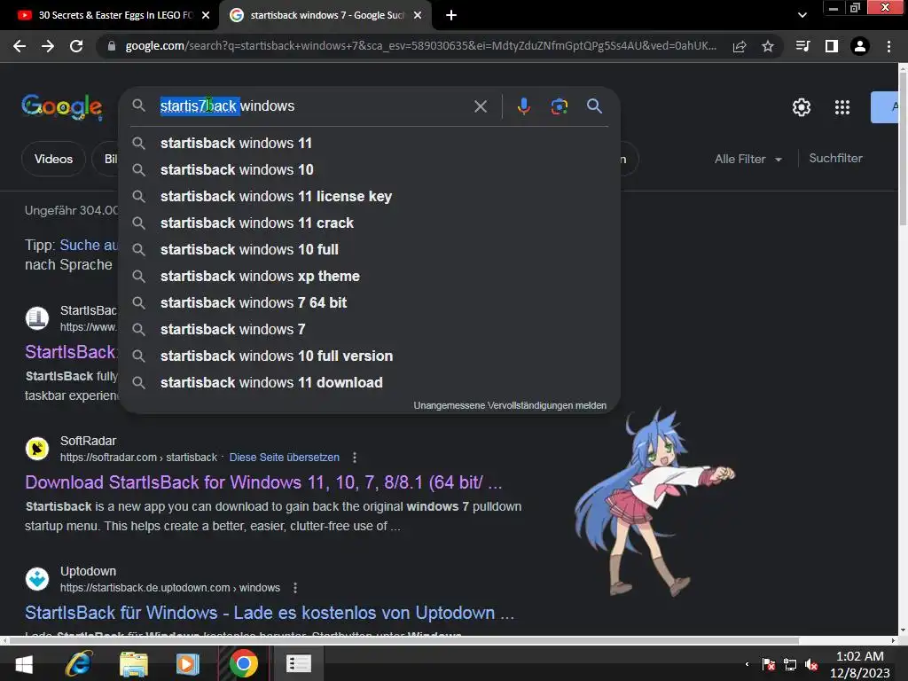
Task: Go forward using the browser forward arrow
Action: pyautogui.click(x=48, y=46)
